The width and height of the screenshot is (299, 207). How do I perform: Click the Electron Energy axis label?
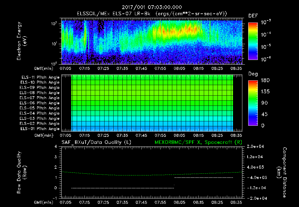click(x=22, y=41)
